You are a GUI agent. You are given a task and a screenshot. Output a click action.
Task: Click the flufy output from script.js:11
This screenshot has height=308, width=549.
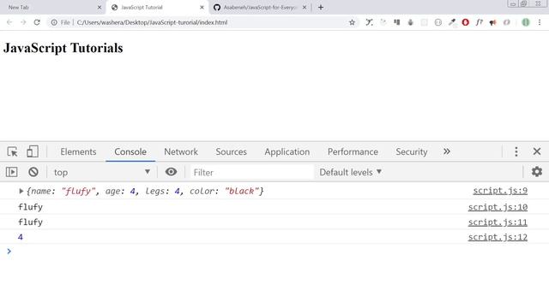30,222
